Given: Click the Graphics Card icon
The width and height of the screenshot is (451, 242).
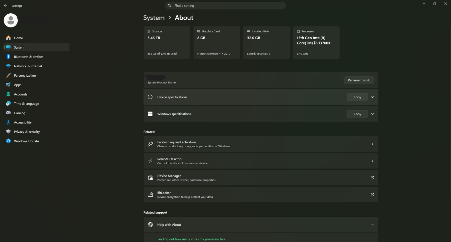Looking at the screenshot, I should 199,31.
